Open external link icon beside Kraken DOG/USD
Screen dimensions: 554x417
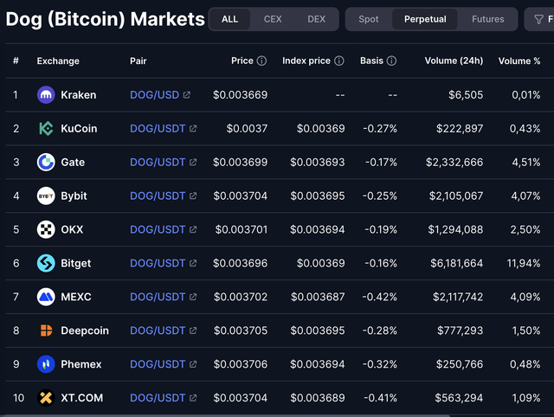click(187, 94)
